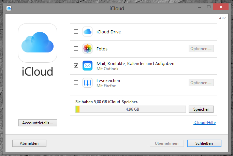The image size is (233, 156).
Task: Enable the iCloud Drive checkbox
Action: tap(76, 31)
